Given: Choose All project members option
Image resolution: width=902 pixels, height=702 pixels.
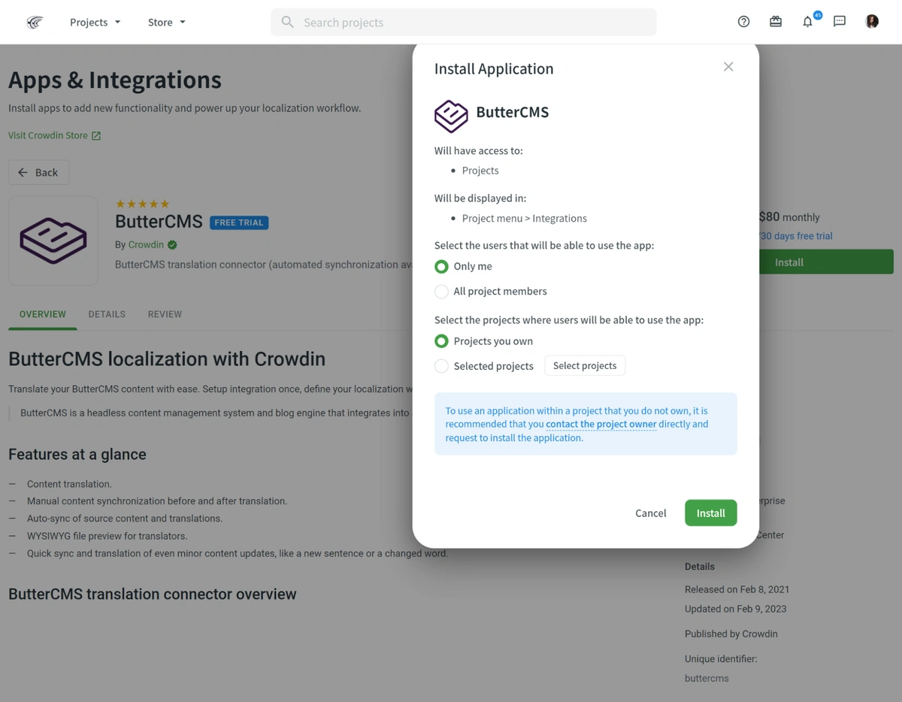Looking at the screenshot, I should tap(441, 292).
